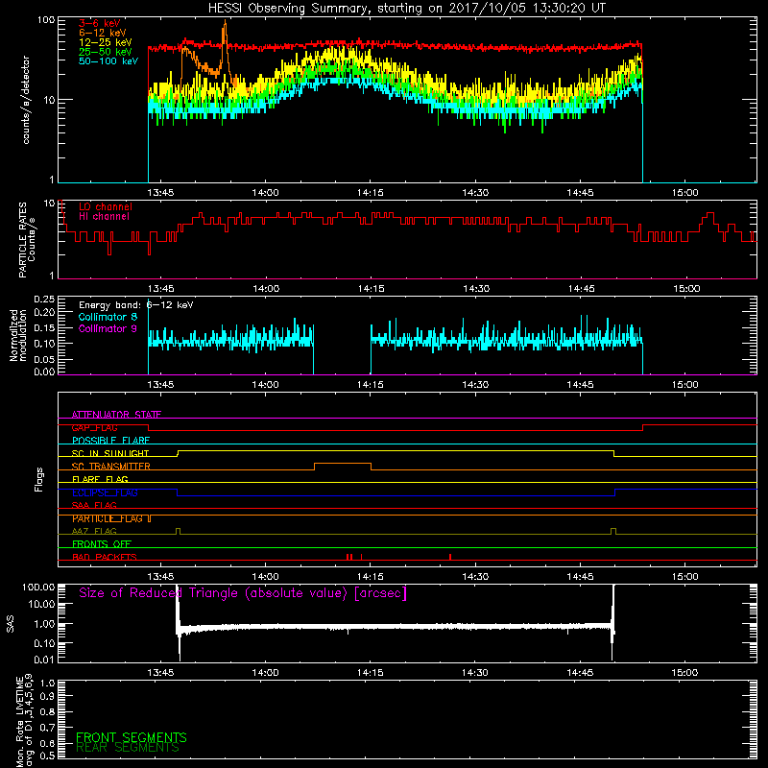Click the '0.20' tick on modulation axis
This screenshot has height=768, width=768.
pos(44,312)
